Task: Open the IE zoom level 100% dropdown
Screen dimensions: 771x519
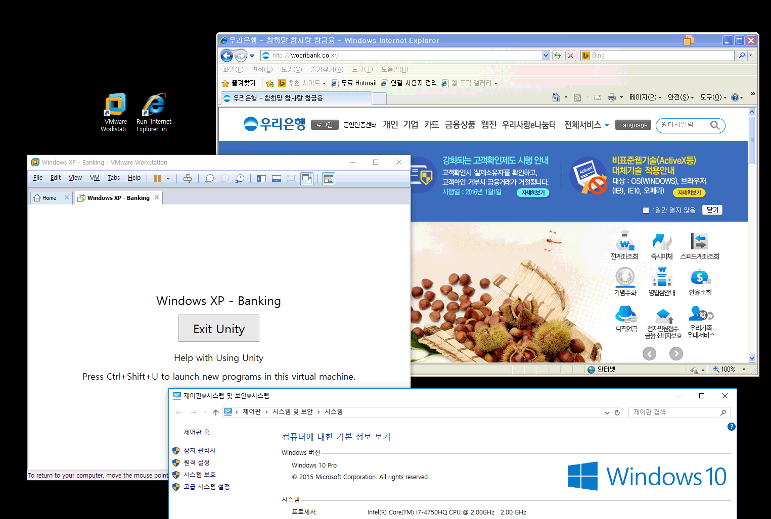Action: pos(744,370)
